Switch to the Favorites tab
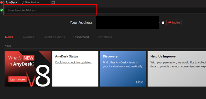 (28, 37)
